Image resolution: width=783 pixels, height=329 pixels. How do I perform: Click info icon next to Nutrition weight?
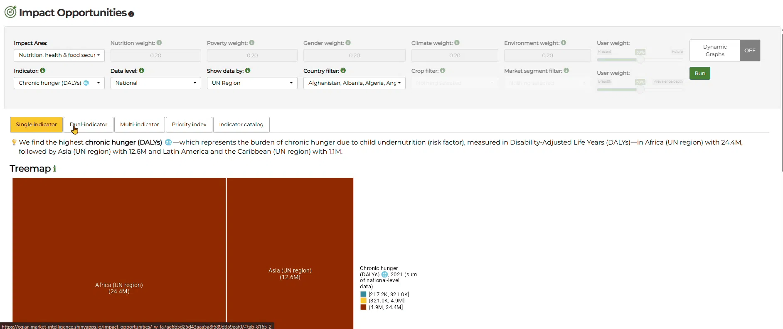click(x=159, y=43)
